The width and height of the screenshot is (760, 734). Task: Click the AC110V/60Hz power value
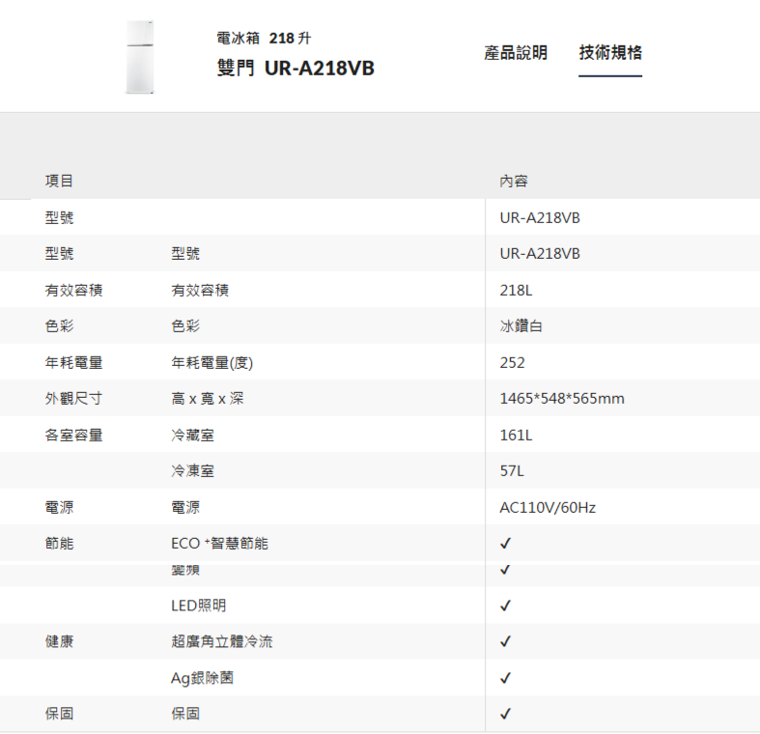548,507
